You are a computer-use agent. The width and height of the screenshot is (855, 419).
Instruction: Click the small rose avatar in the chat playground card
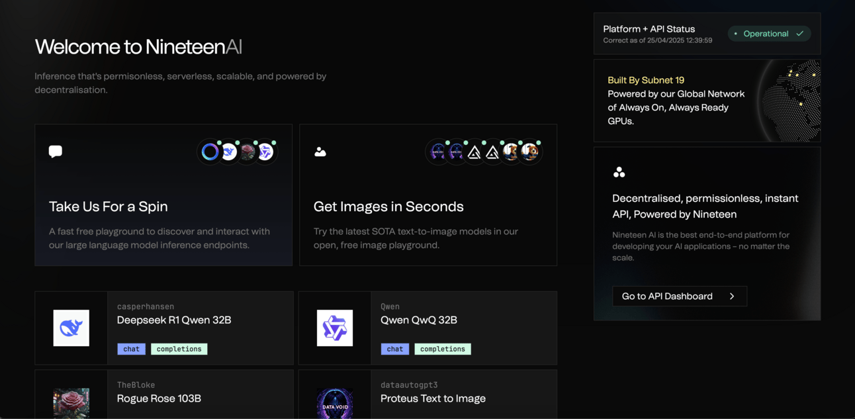[x=247, y=152]
